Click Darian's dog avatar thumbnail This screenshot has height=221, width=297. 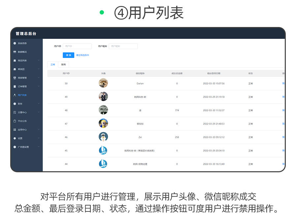click(x=103, y=83)
